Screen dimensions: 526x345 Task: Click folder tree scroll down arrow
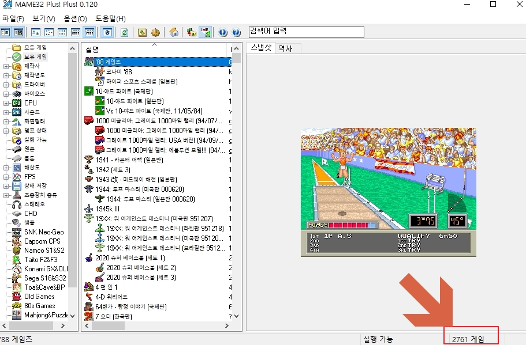point(72,316)
